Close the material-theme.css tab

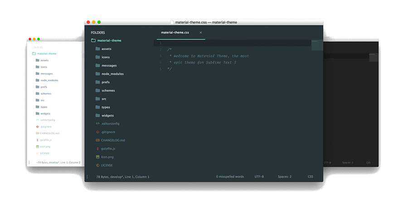tap(201, 33)
